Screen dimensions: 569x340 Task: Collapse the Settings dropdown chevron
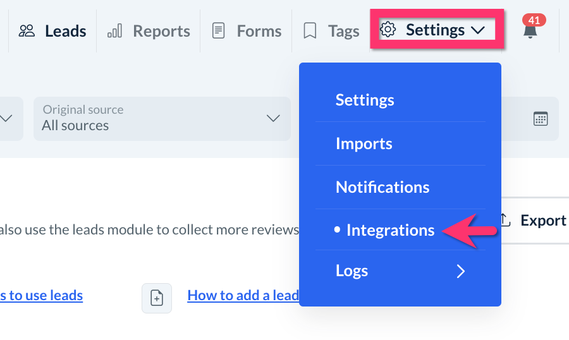coord(478,30)
